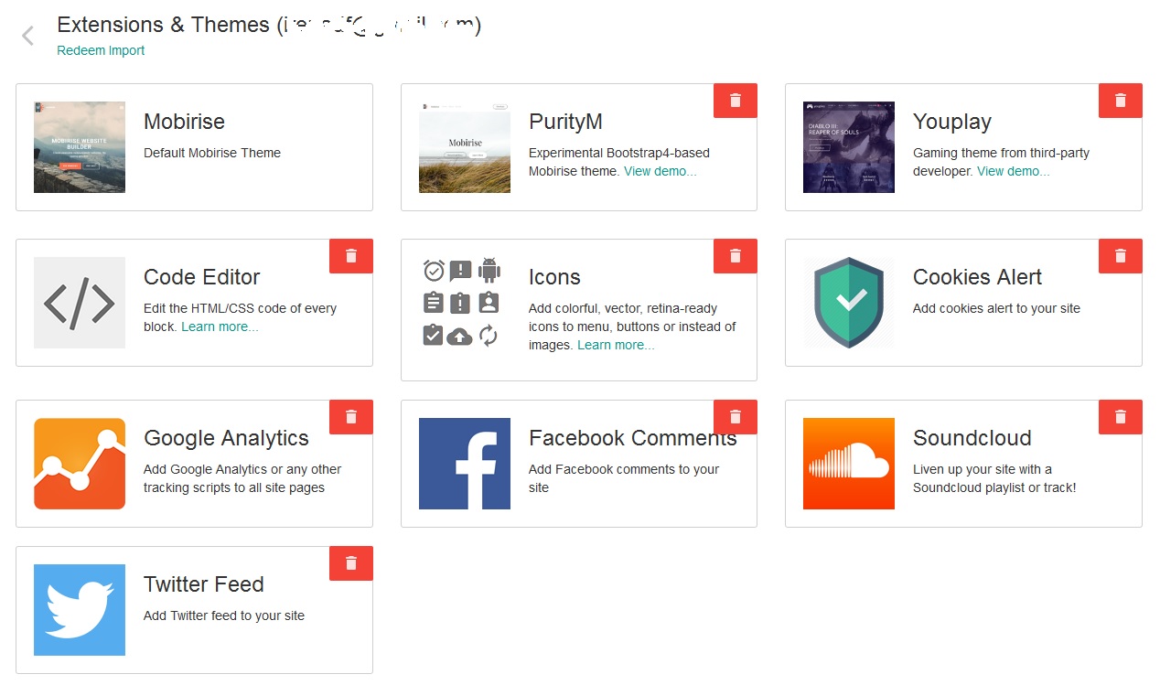Remove Youplay theme using its trash button
Screen dimensions: 1160x685
pyautogui.click(x=1120, y=101)
